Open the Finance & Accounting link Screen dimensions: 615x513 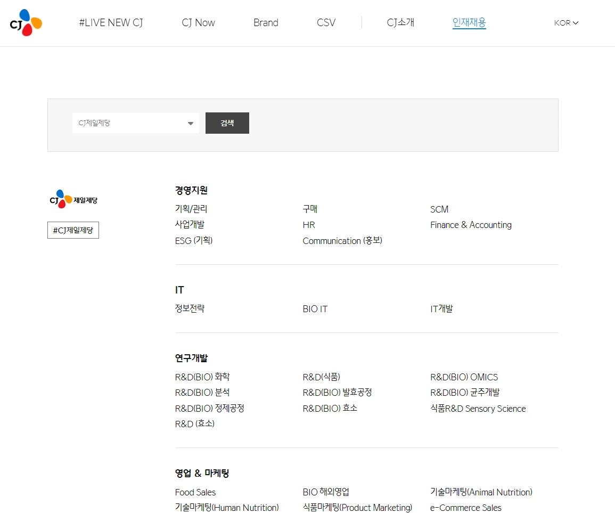(471, 225)
